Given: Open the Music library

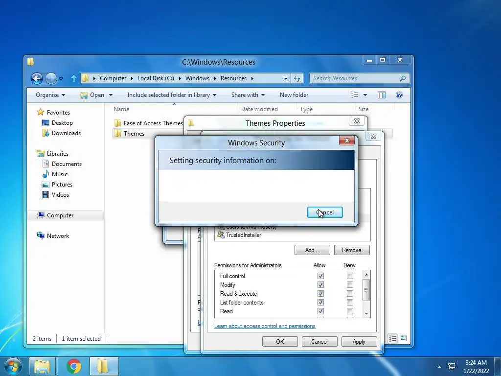Looking at the screenshot, I should [x=59, y=174].
